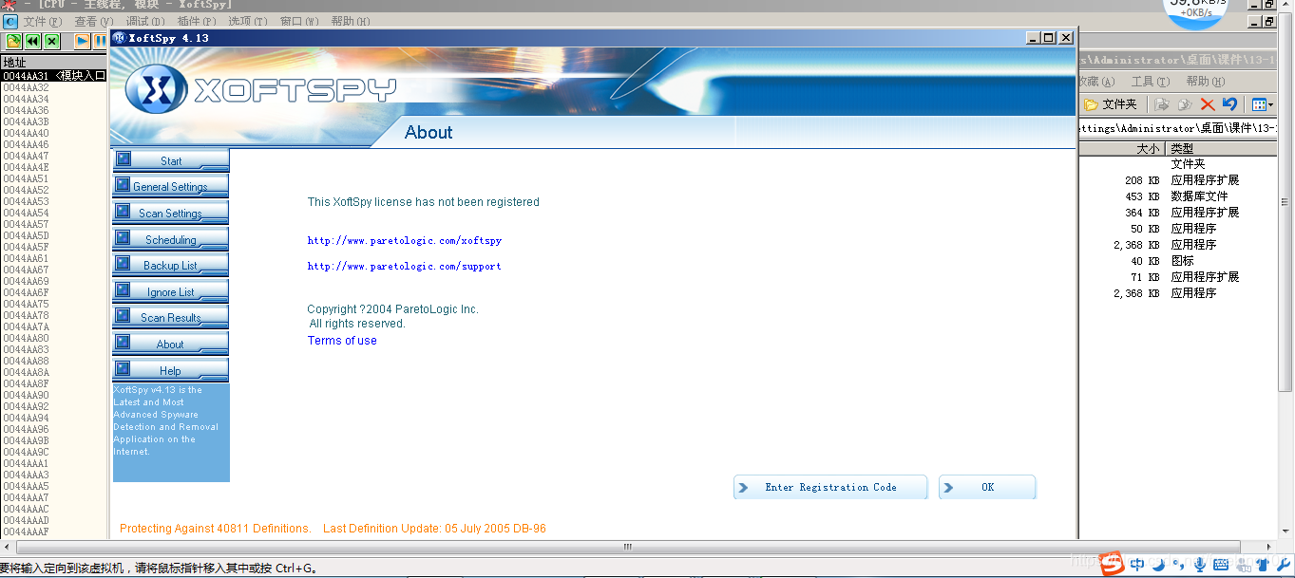Click the red X delete icon in Explorer
The height and width of the screenshot is (578, 1295).
[1208, 104]
